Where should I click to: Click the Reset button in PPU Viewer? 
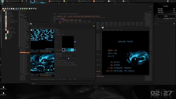75,79
